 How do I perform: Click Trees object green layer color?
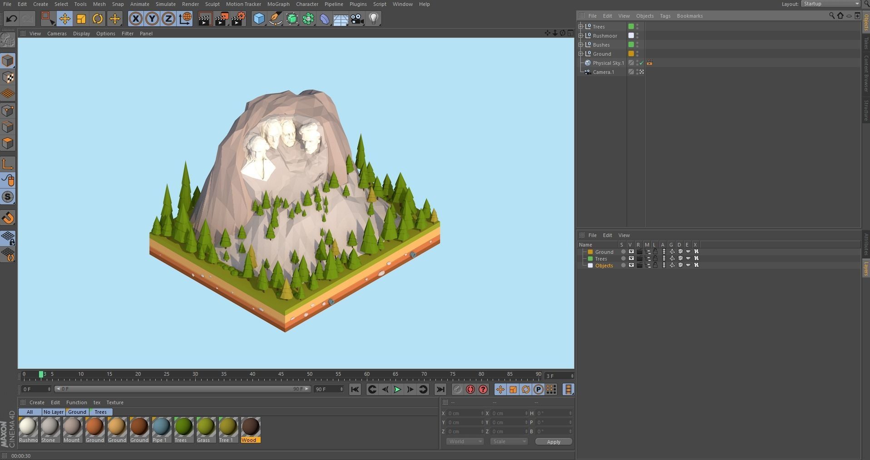(631, 26)
